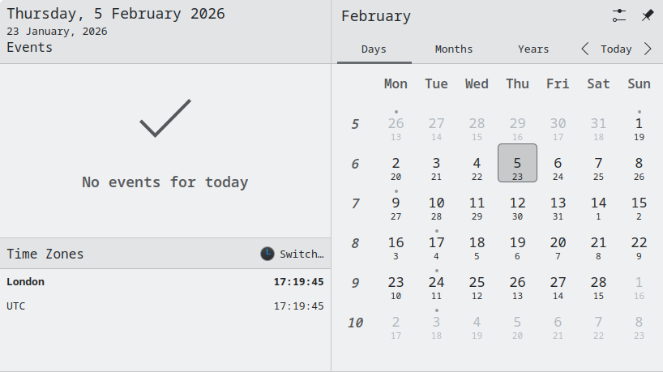Jump back to Today
The image size is (663, 372).
pyautogui.click(x=616, y=49)
